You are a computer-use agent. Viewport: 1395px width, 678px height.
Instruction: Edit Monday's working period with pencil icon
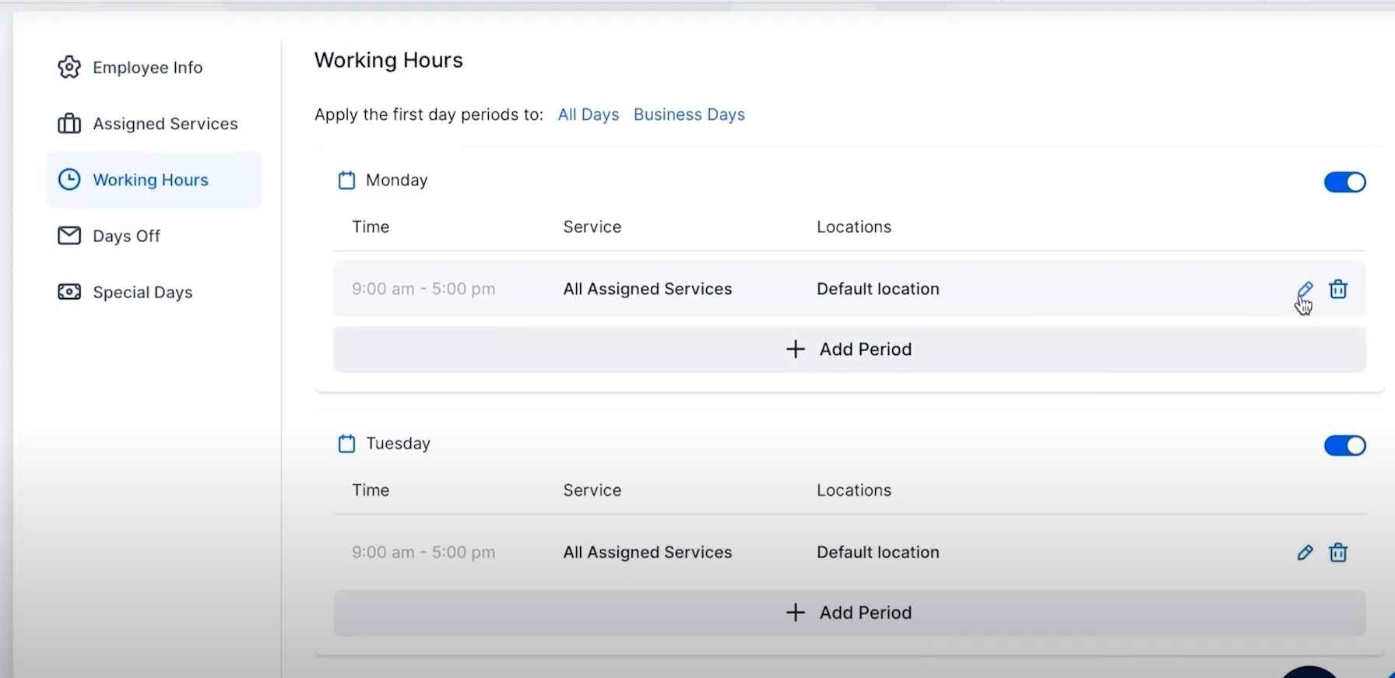click(x=1305, y=290)
